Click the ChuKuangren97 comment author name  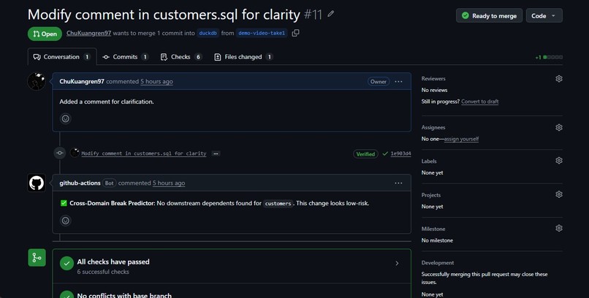(x=82, y=82)
